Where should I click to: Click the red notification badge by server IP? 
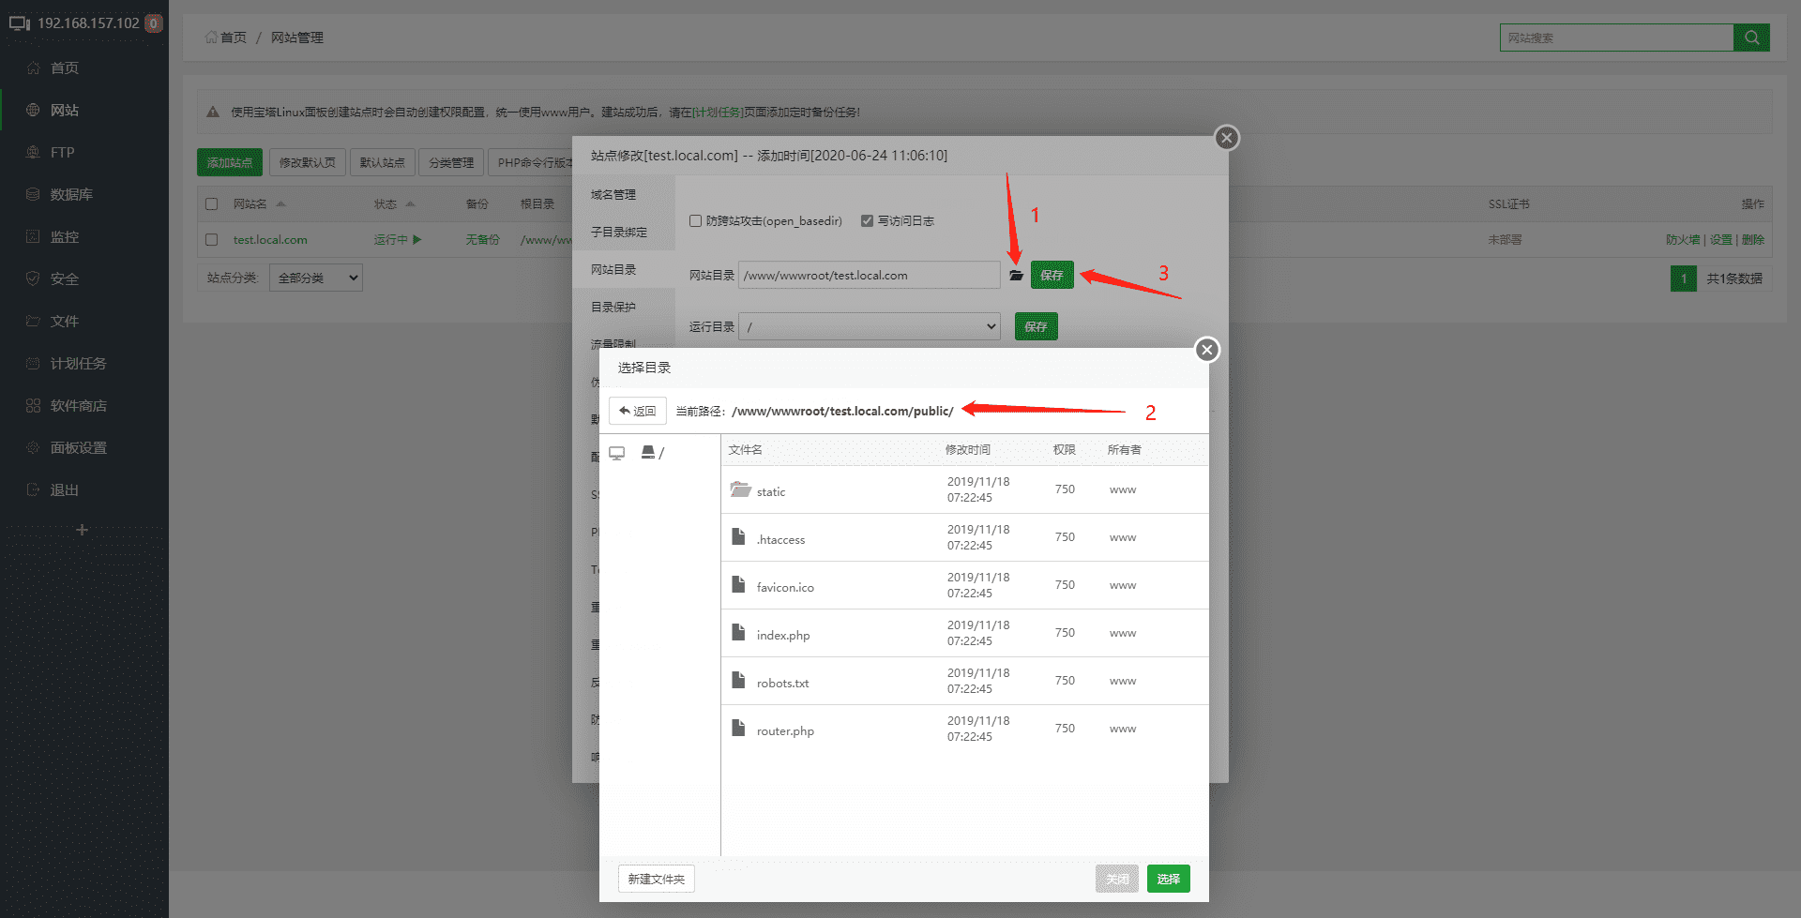tap(154, 23)
